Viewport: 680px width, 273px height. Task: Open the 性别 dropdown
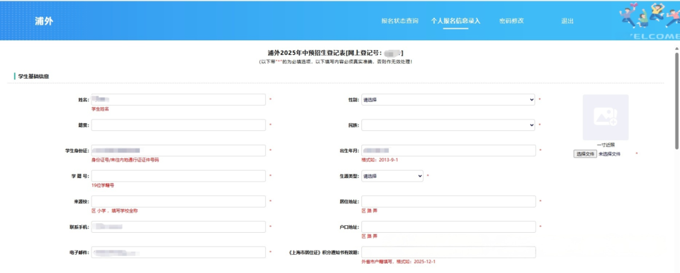[x=448, y=99]
